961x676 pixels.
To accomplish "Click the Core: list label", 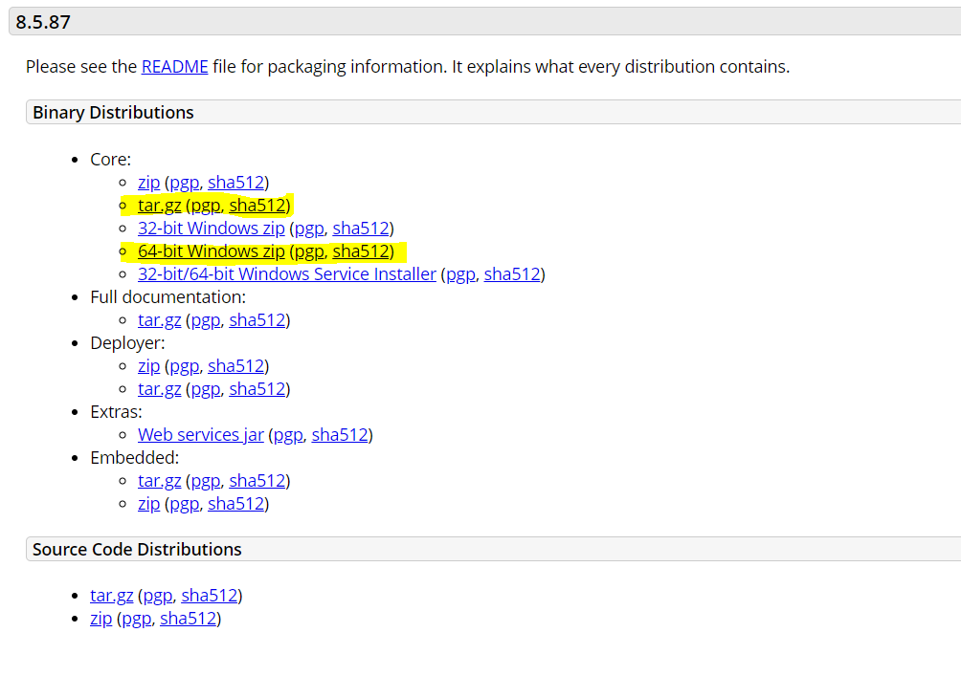I will (110, 160).
